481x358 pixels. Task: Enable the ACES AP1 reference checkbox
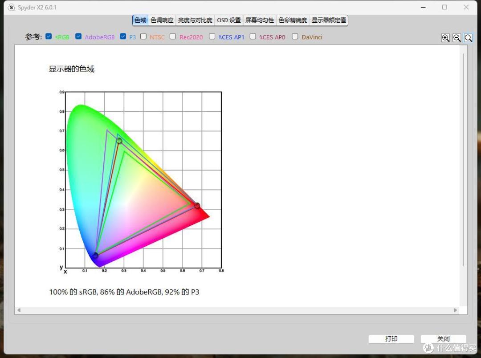click(x=212, y=36)
